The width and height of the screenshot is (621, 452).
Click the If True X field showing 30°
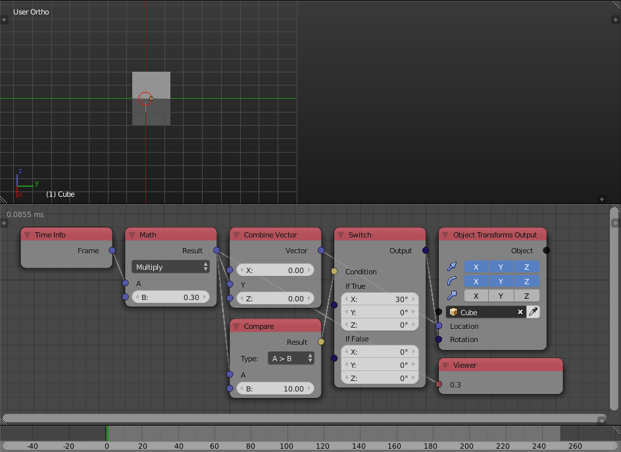[x=380, y=299]
